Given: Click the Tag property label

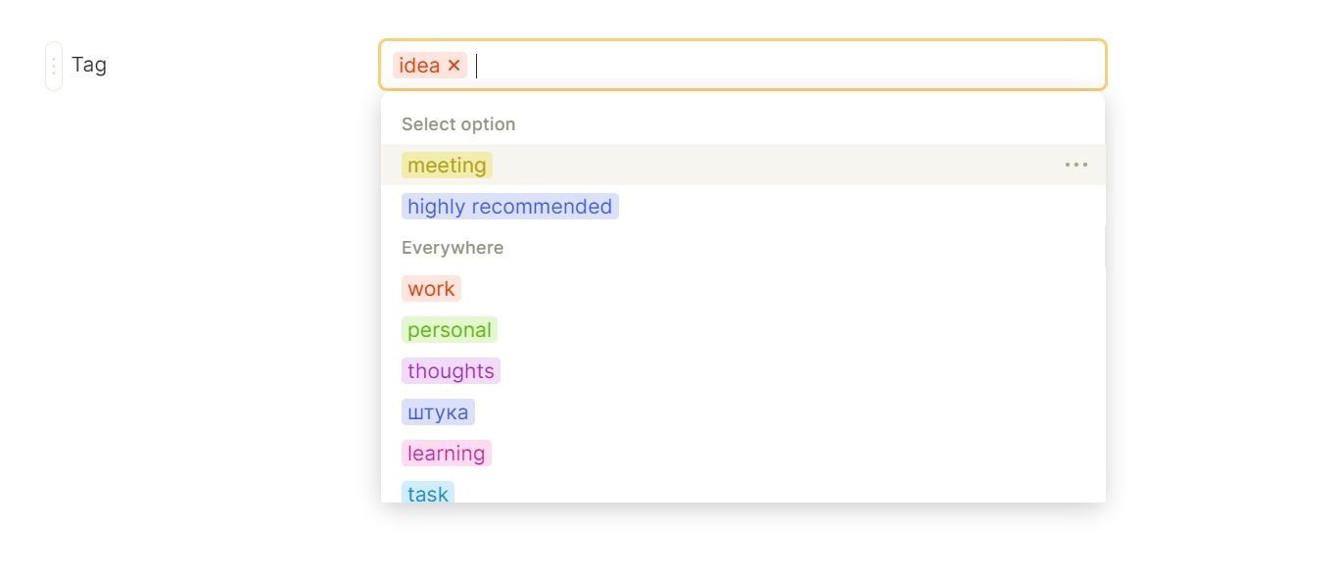Looking at the screenshot, I should point(89,65).
